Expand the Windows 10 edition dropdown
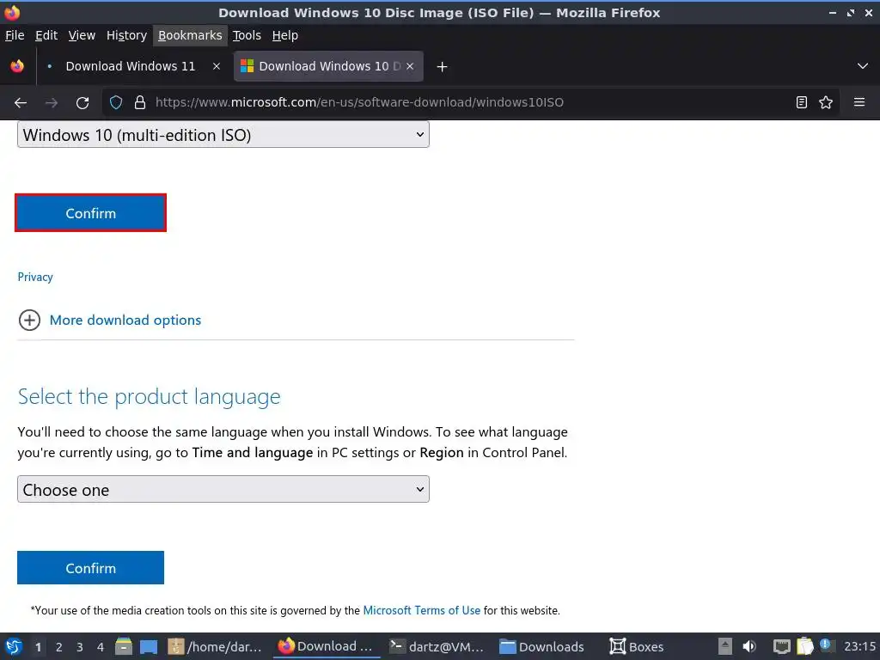Image resolution: width=880 pixels, height=660 pixels. coord(223,135)
